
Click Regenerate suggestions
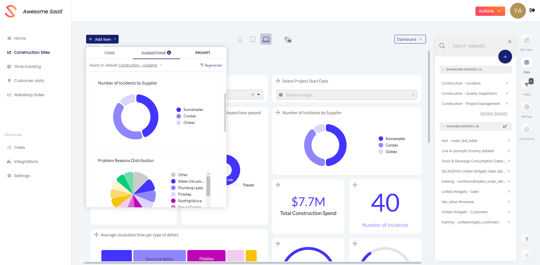(x=211, y=65)
